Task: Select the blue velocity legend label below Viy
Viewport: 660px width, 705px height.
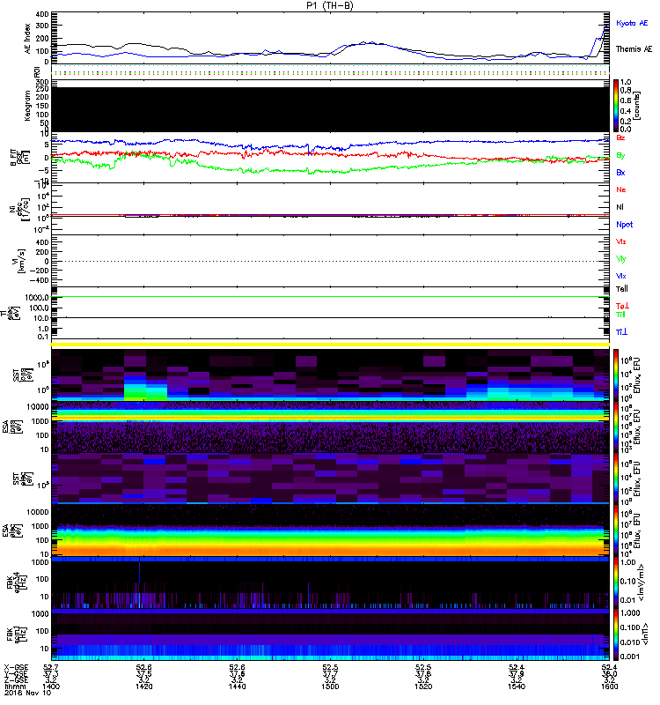Action: [621, 276]
